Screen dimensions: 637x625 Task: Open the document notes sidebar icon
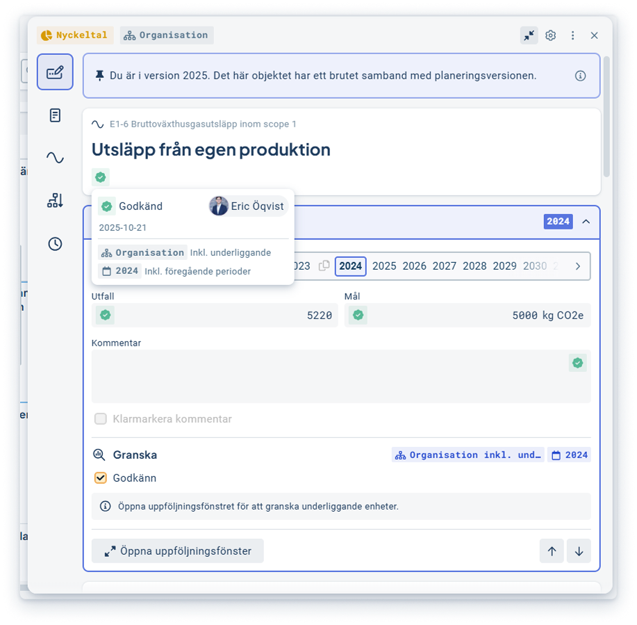pos(55,115)
